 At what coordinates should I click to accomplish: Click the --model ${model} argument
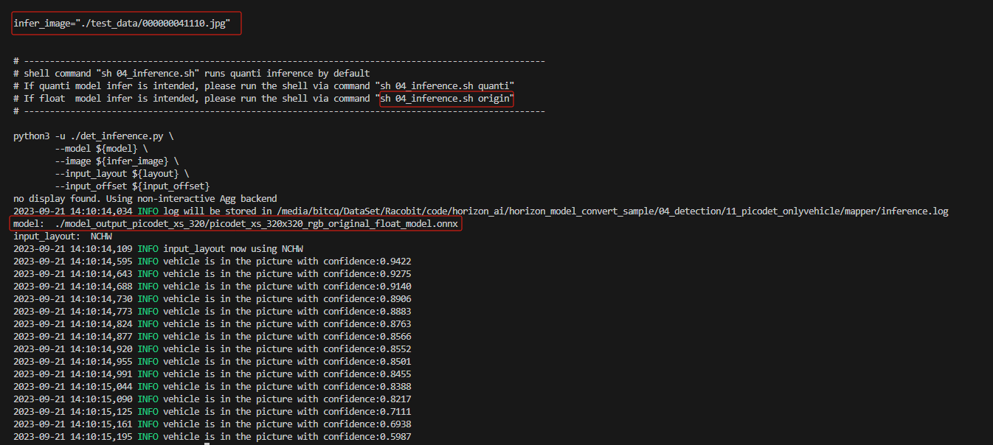(x=101, y=149)
